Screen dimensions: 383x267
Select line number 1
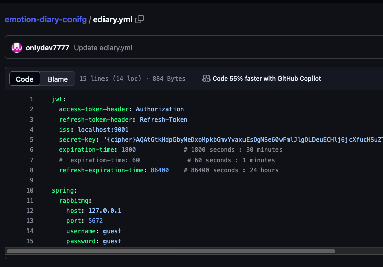[x=32, y=99]
